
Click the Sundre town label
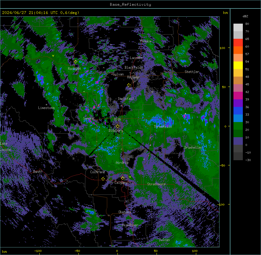[x=88, y=118]
